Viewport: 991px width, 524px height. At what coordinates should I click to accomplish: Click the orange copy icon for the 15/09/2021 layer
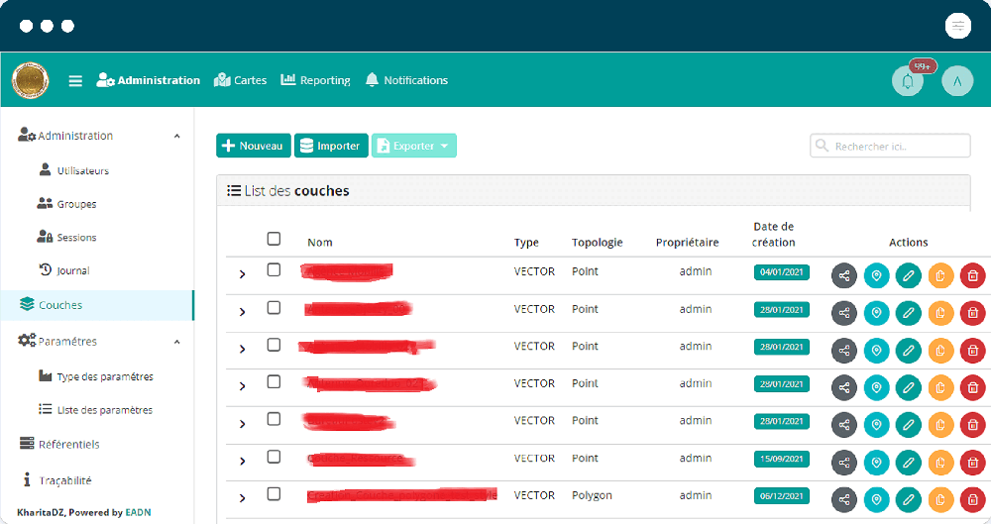point(940,463)
